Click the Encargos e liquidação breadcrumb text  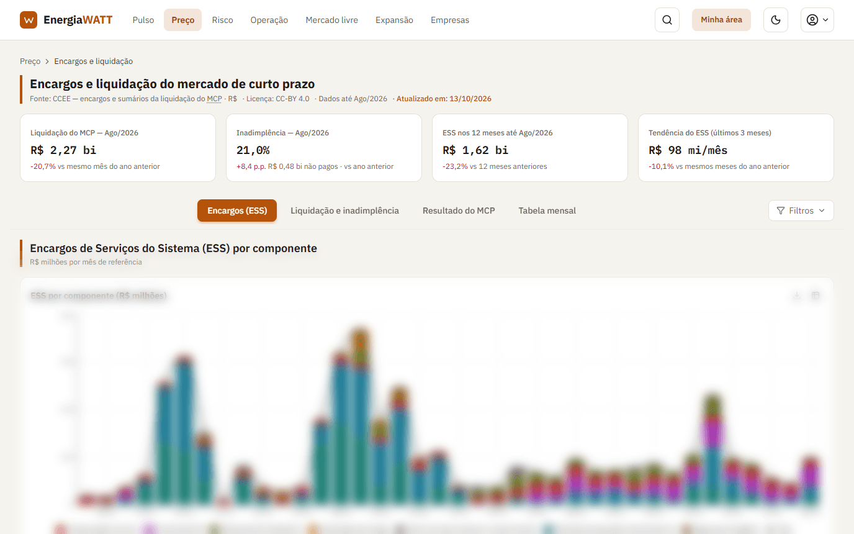point(94,61)
